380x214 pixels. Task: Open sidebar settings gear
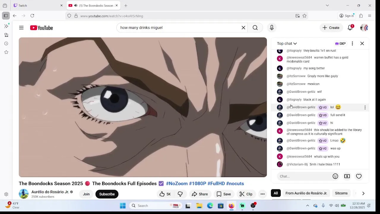(x=6, y=194)
